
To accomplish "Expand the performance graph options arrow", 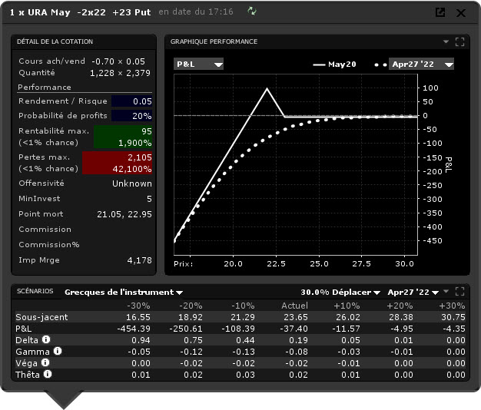I will (x=446, y=41).
